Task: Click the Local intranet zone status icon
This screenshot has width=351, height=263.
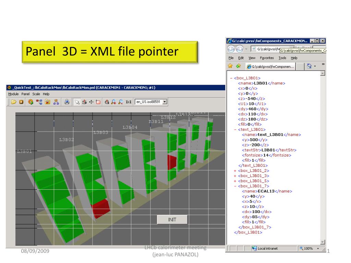Action: pyautogui.click(x=254, y=248)
